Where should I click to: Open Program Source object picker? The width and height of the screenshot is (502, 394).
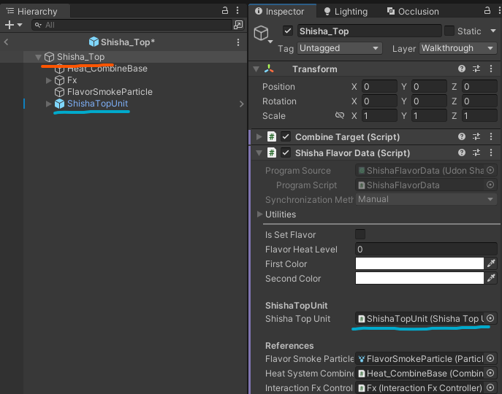pyautogui.click(x=490, y=170)
